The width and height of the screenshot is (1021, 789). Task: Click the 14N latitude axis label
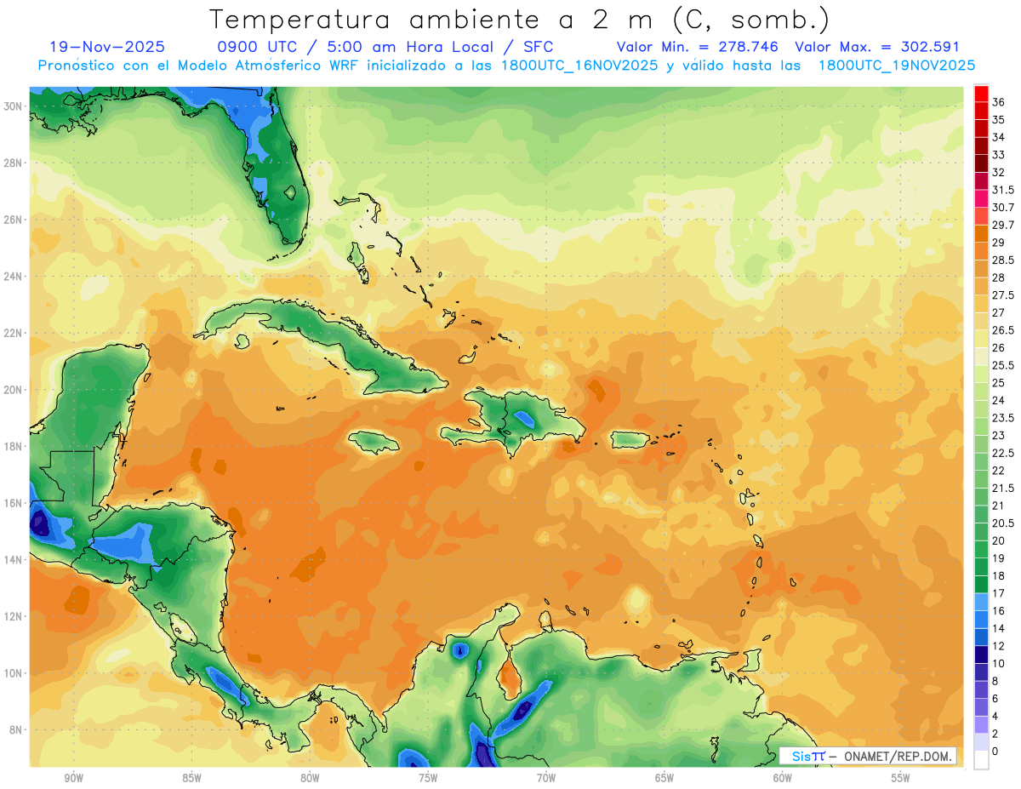pos(12,559)
